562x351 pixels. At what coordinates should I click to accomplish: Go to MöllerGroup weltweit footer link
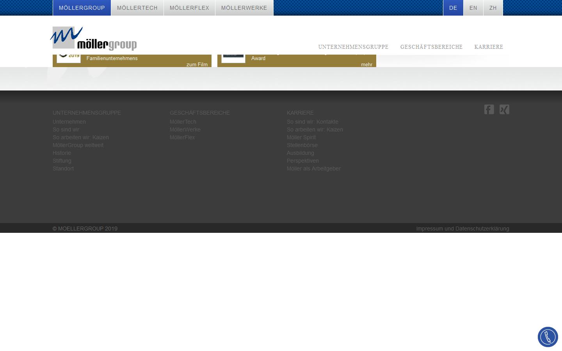(x=78, y=145)
